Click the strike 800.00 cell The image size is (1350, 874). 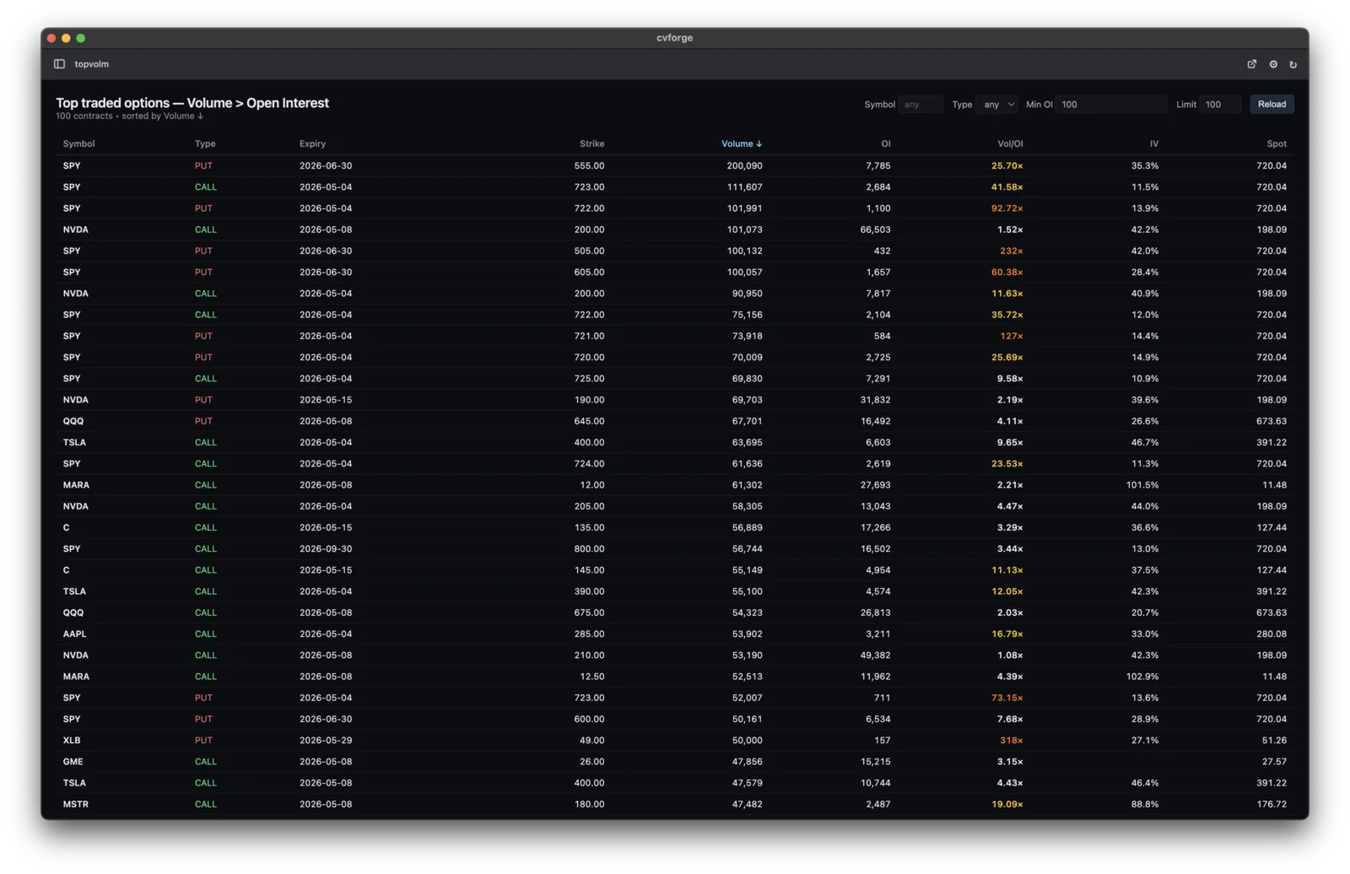coord(589,549)
